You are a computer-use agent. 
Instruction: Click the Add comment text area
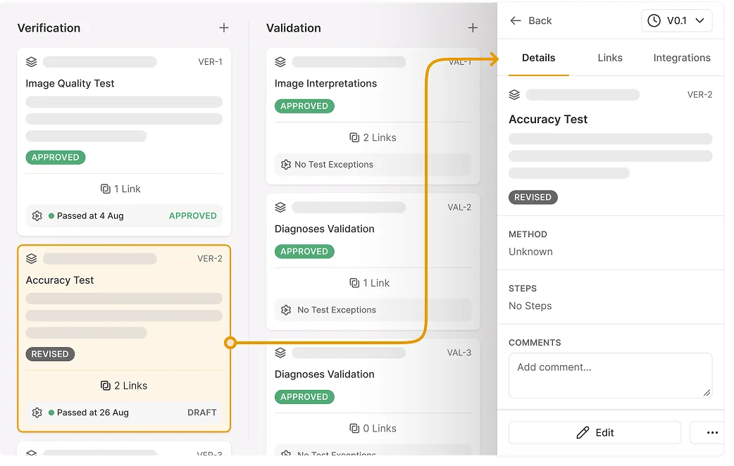click(x=611, y=376)
